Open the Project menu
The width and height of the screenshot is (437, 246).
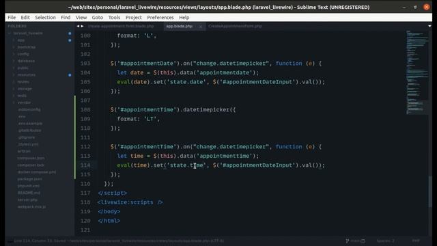134,17
